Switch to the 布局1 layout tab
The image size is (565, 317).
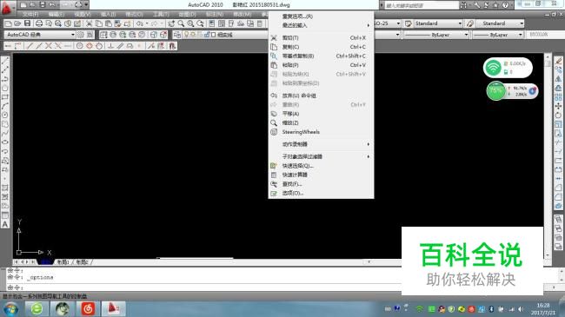coord(63,262)
